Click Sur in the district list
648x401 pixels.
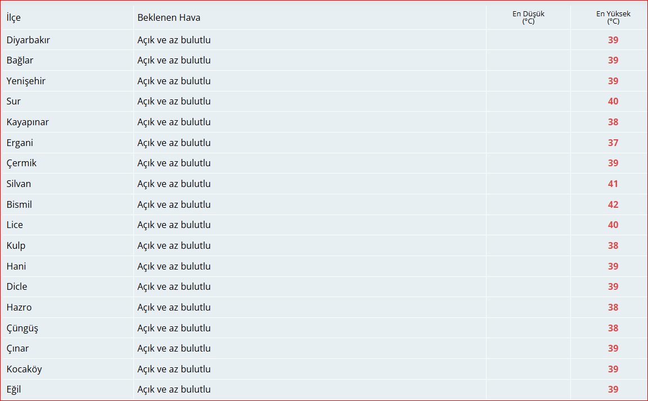pyautogui.click(x=13, y=102)
